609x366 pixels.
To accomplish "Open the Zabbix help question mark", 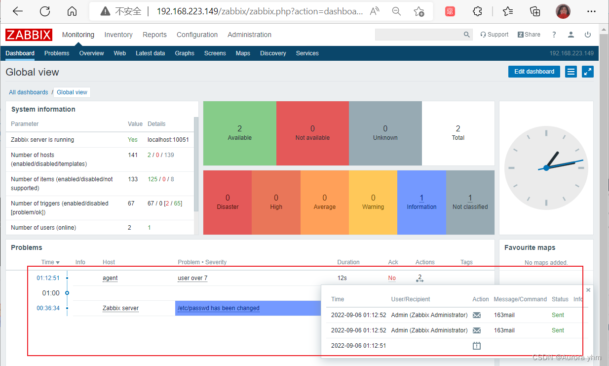I will tap(554, 35).
